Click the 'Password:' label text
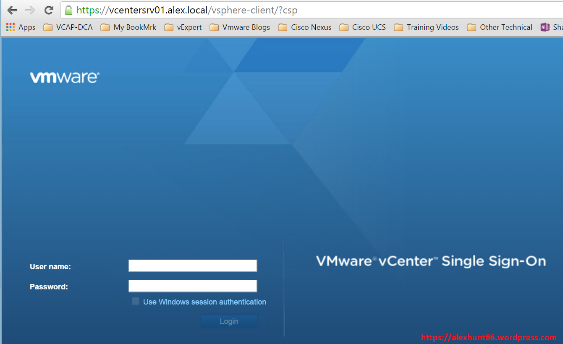This screenshot has width=563, height=344. point(49,287)
